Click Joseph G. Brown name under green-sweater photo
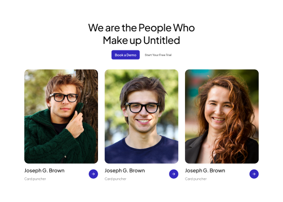 44,171
